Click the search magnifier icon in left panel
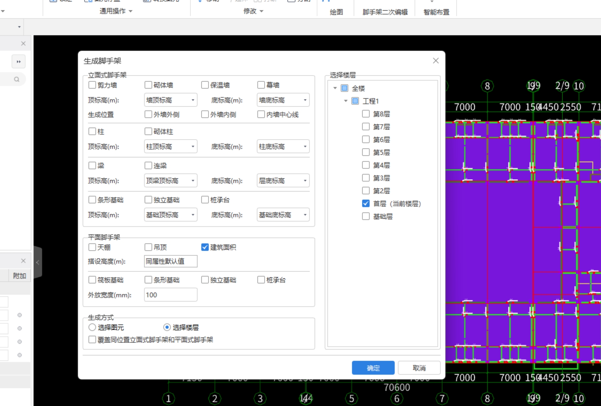Image resolution: width=601 pixels, height=406 pixels. click(17, 79)
